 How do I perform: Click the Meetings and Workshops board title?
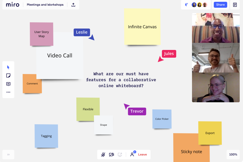pyautogui.click(x=45, y=5)
